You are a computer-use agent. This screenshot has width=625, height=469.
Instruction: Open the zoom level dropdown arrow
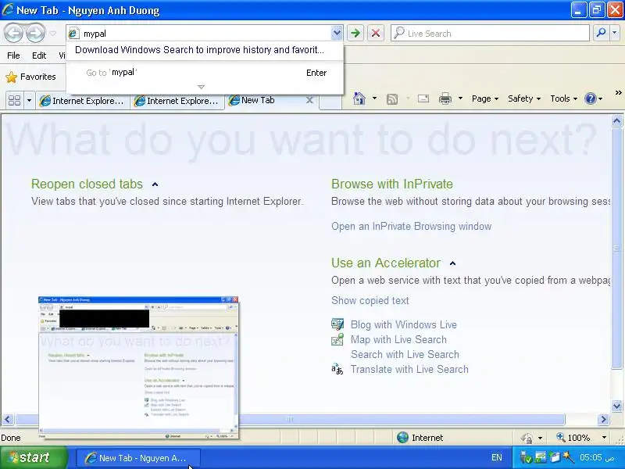[604, 438]
